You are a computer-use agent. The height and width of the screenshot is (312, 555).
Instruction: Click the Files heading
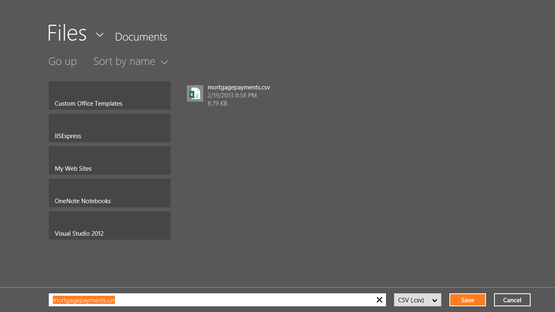click(x=67, y=33)
